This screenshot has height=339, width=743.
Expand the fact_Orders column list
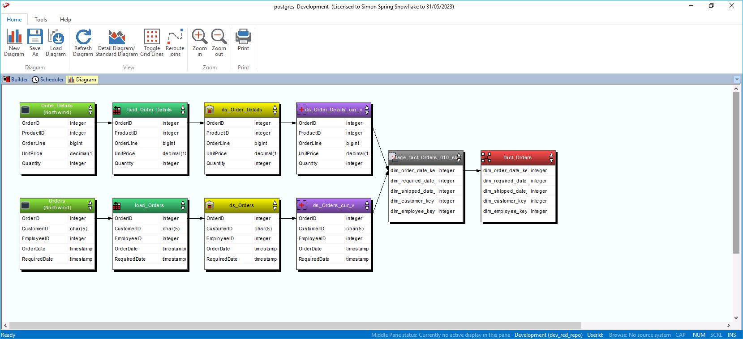551,157
